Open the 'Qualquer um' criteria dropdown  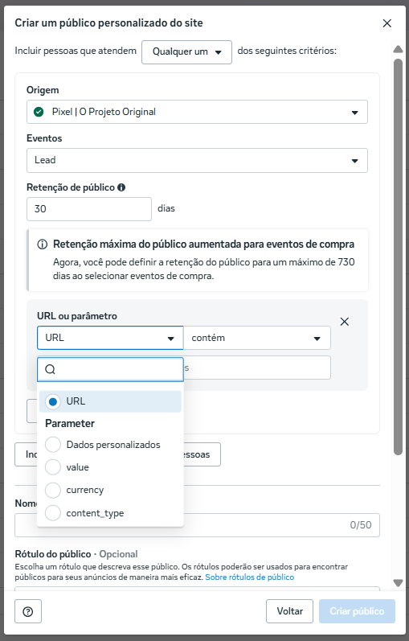(x=186, y=52)
